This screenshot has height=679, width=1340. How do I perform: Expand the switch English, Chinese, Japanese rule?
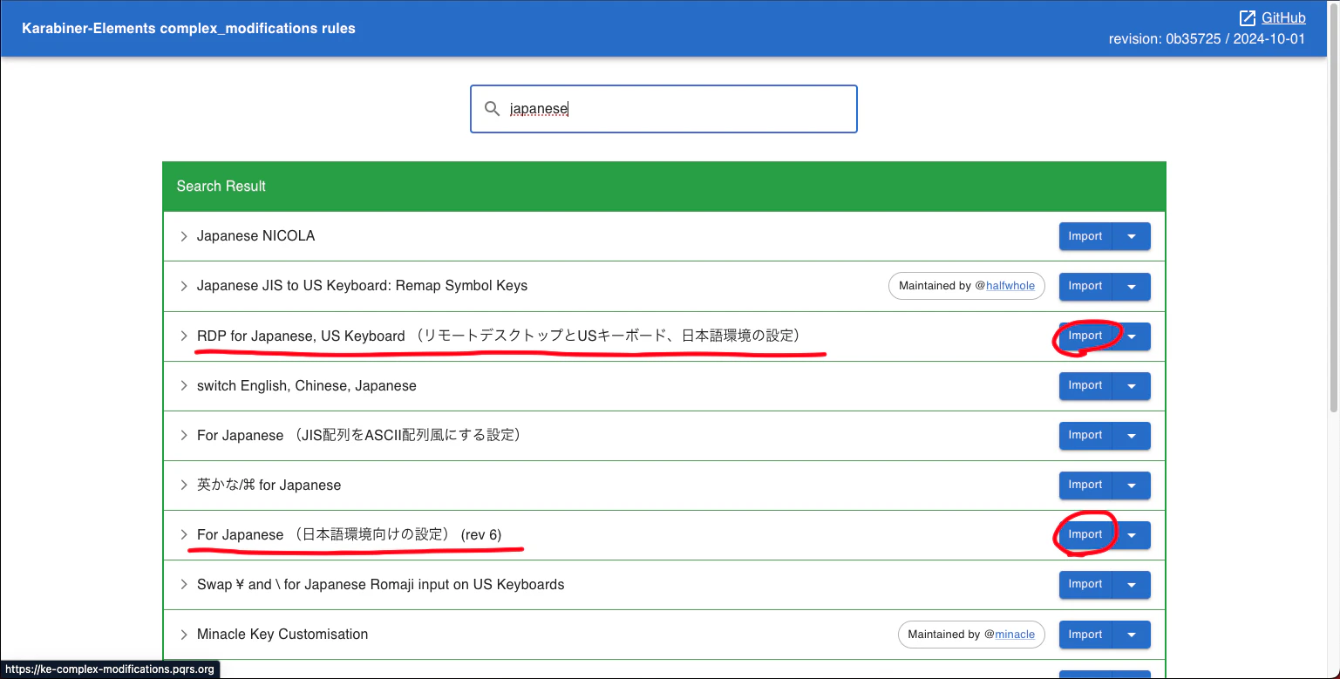[x=183, y=385]
